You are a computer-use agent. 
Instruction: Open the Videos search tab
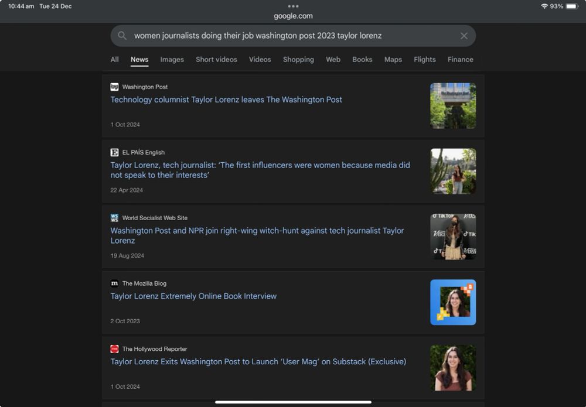coord(260,59)
